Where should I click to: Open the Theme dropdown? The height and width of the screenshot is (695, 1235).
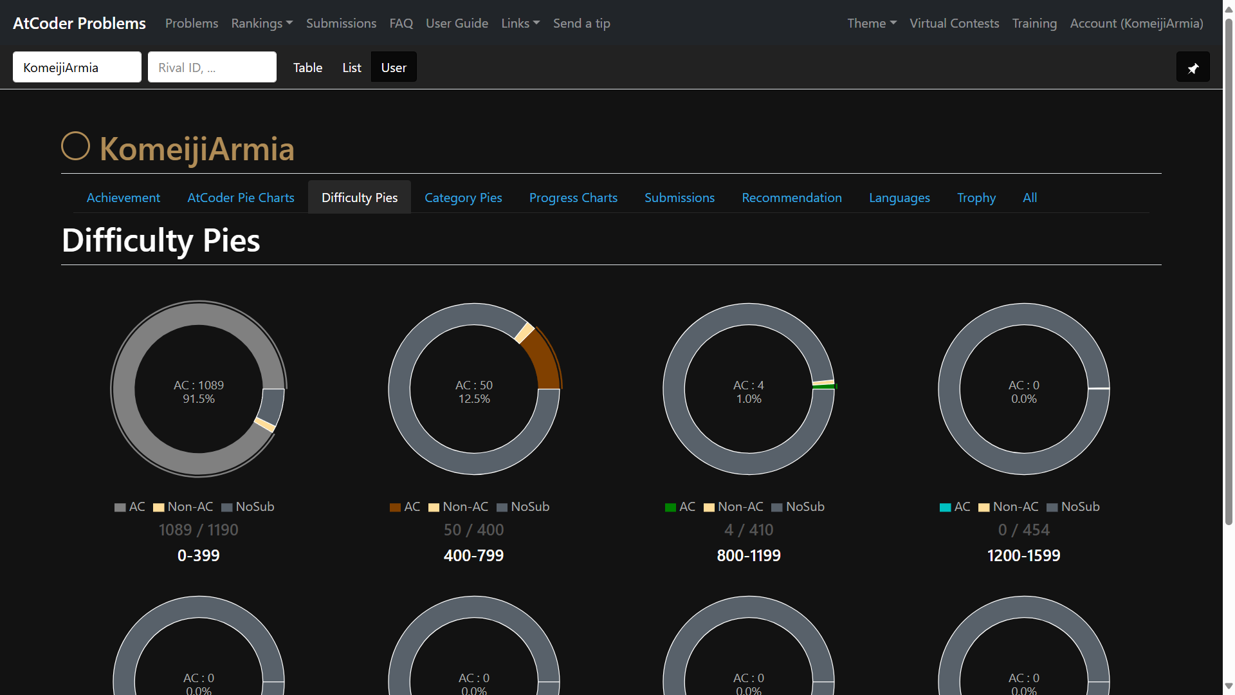pyautogui.click(x=871, y=23)
